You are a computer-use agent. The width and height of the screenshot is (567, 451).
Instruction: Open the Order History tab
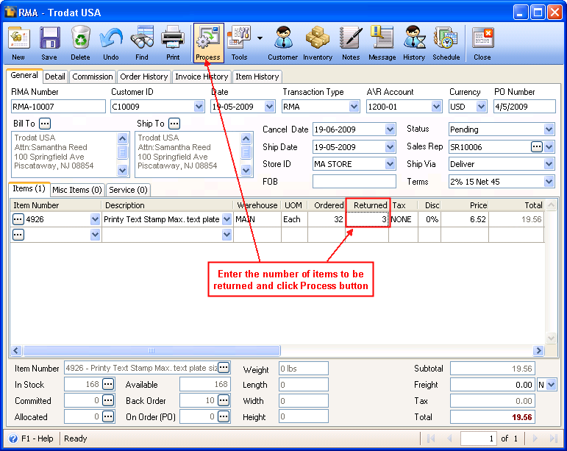coord(144,77)
